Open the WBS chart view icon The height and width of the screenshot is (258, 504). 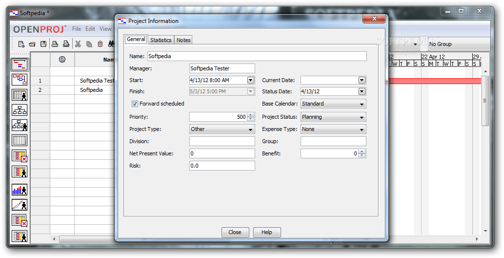20,110
